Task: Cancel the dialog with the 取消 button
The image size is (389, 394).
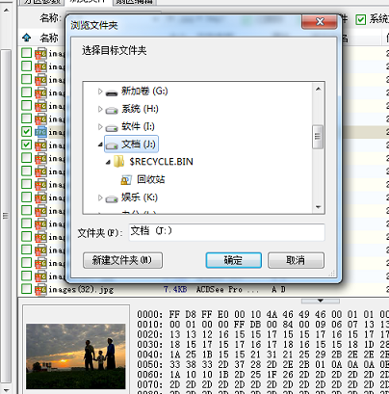Action: point(296,260)
